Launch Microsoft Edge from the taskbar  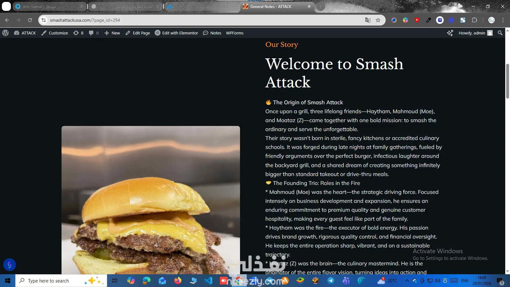pos(147,281)
